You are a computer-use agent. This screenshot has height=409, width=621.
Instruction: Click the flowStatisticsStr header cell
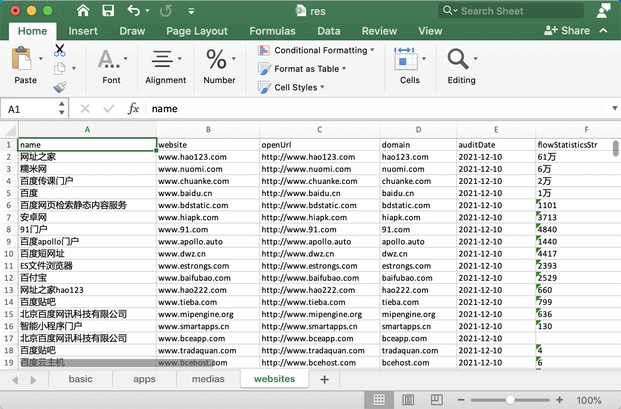point(578,145)
